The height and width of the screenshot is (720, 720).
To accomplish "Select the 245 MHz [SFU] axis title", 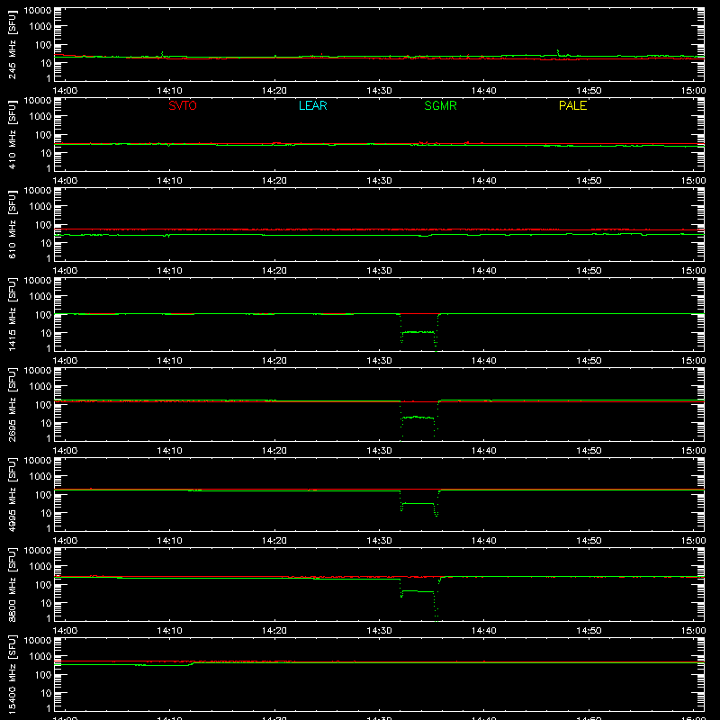I will point(13,45).
